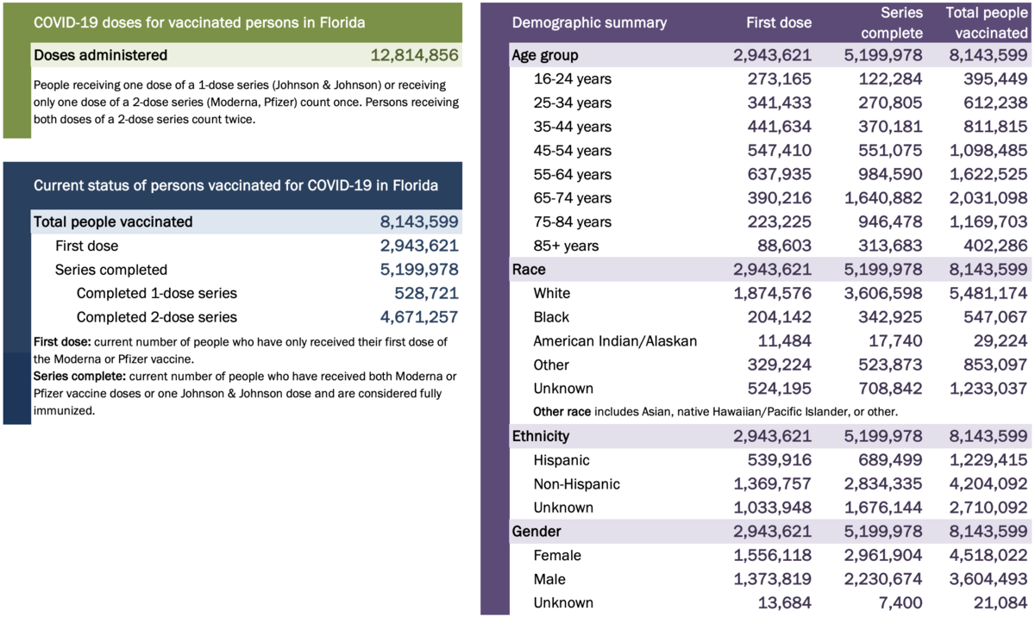This screenshot has height=617, width=1035.
Task: Select the 'First dose' column header
Action: (779, 23)
